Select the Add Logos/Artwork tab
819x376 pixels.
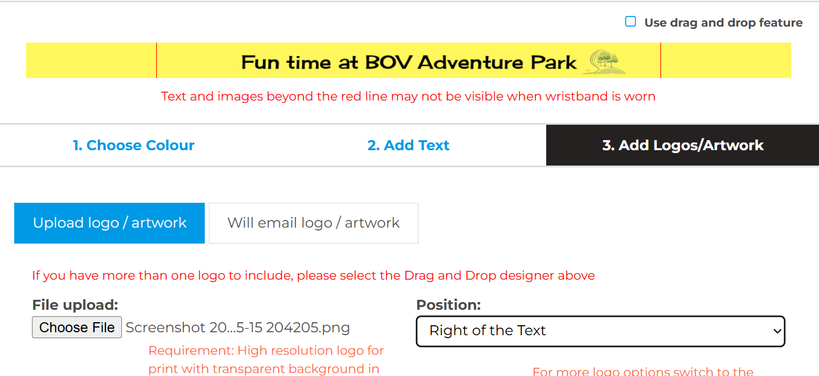682,145
